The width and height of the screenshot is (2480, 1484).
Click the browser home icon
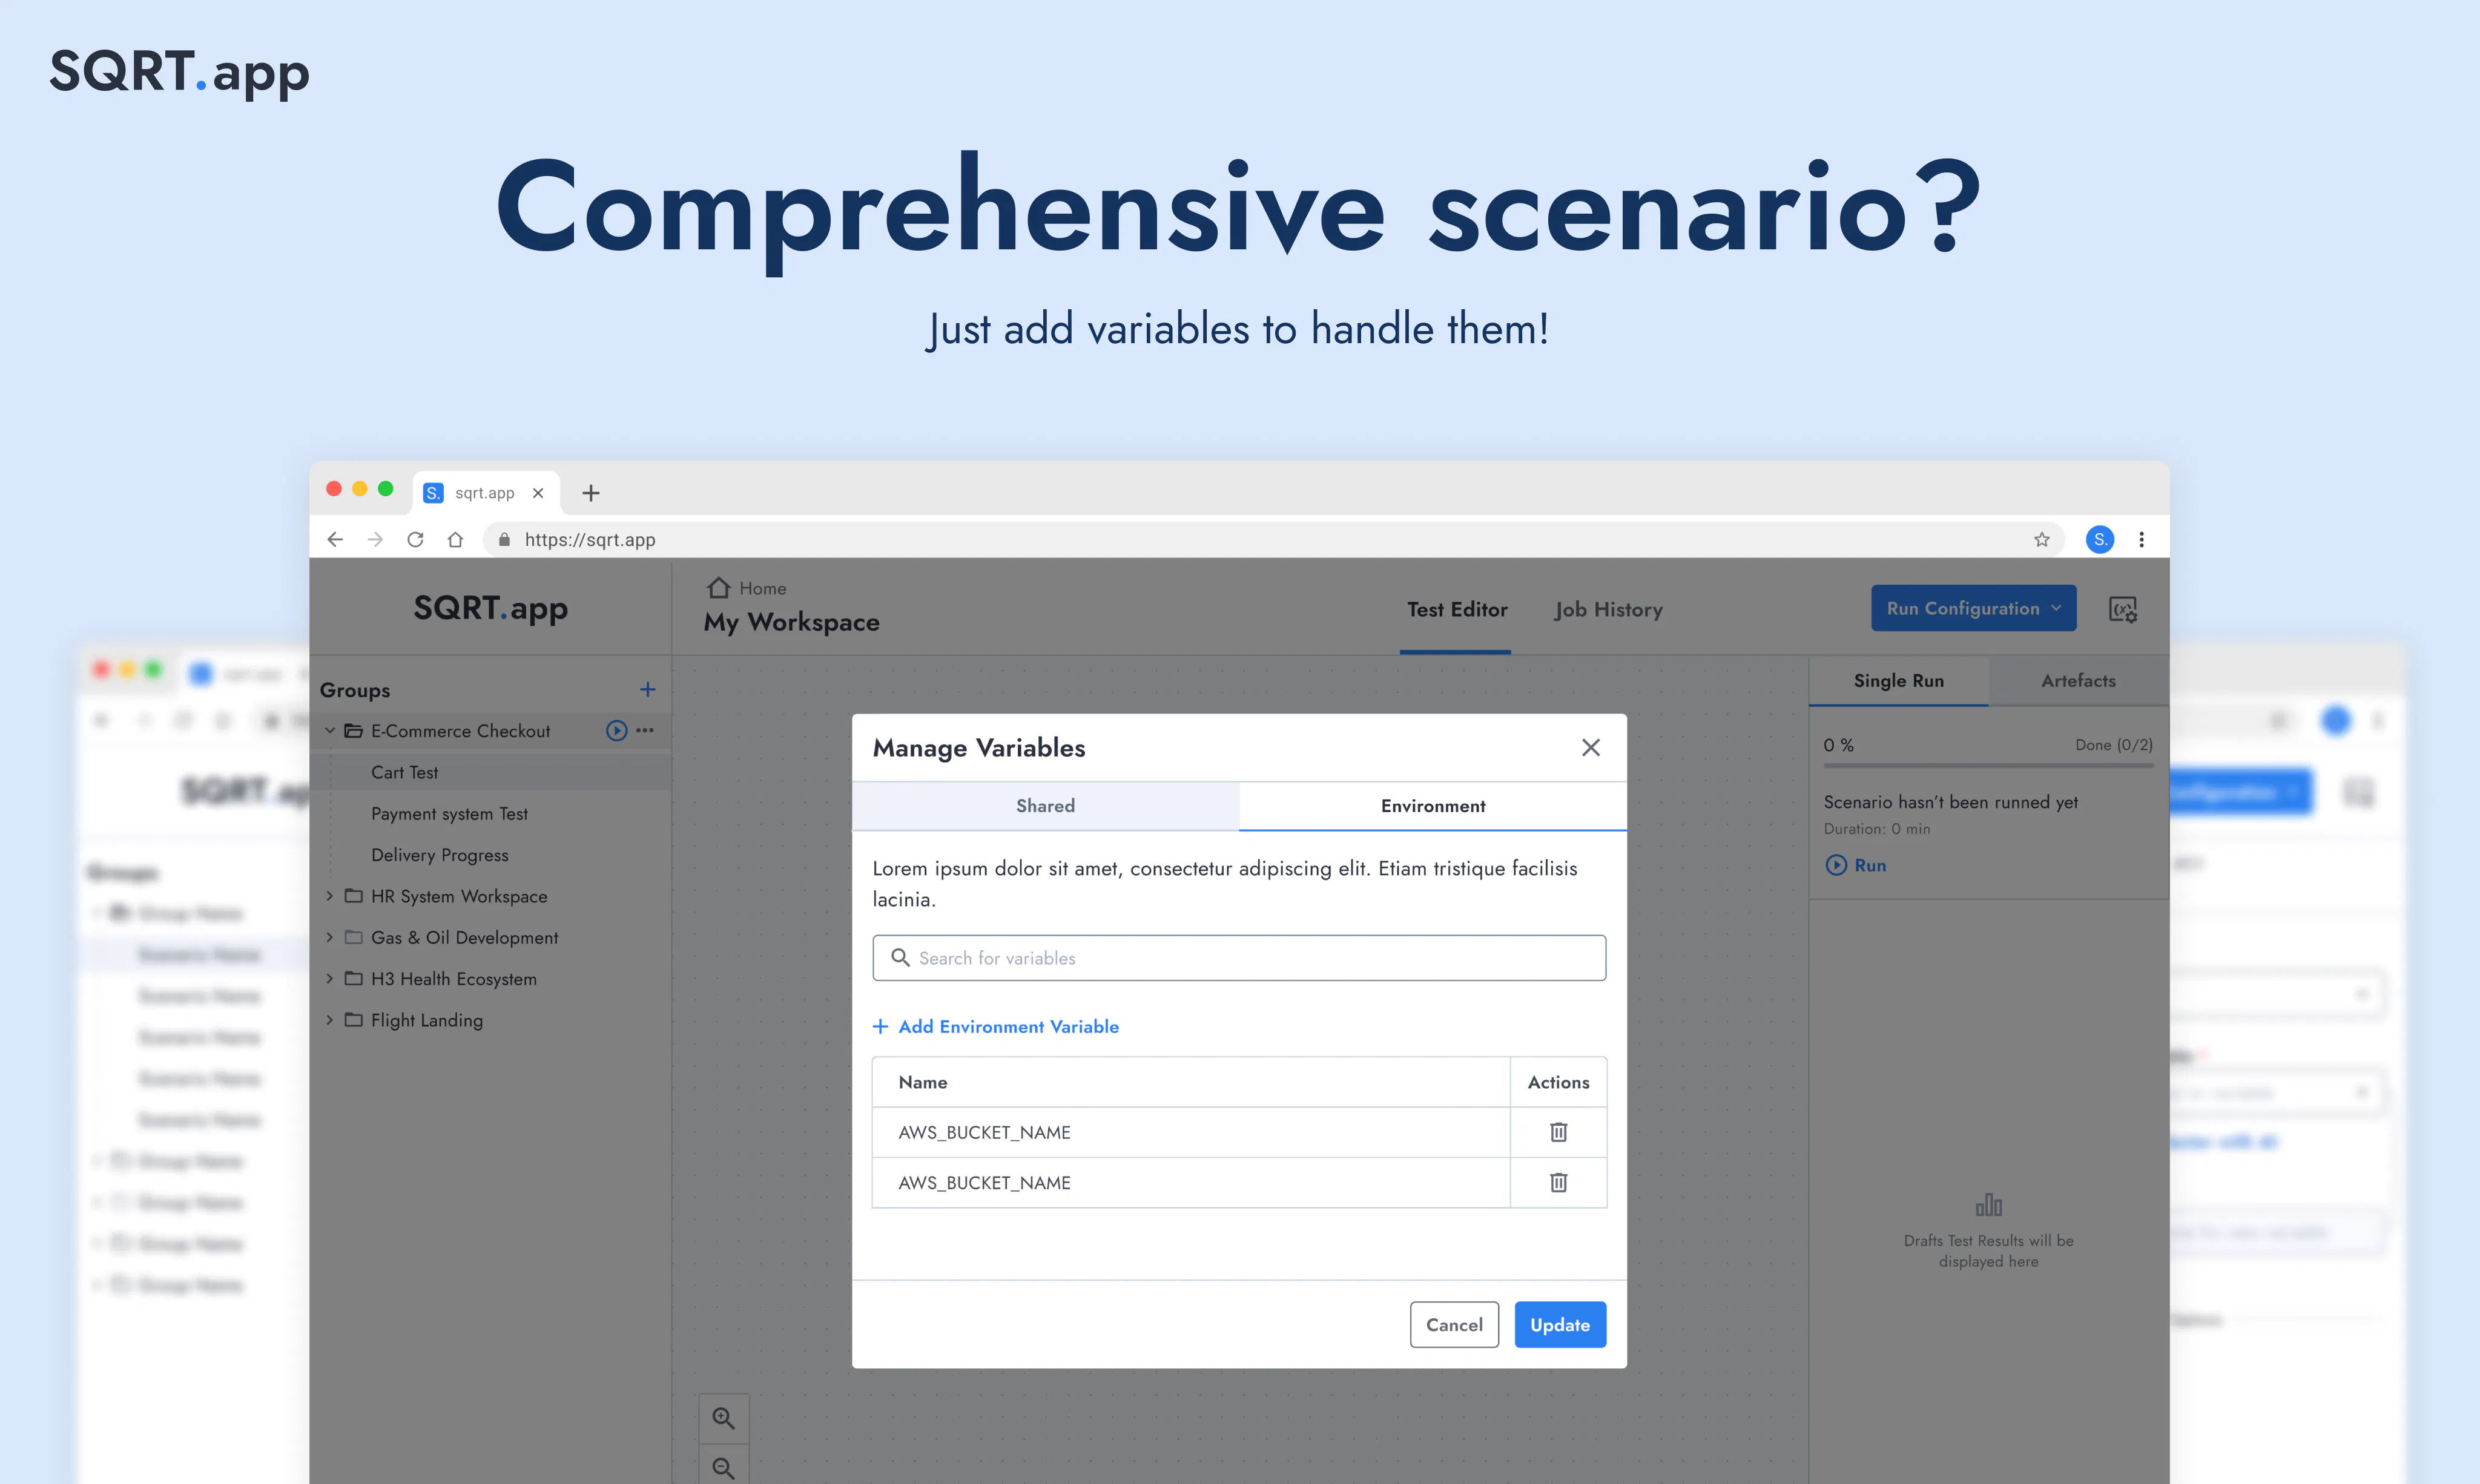click(455, 540)
